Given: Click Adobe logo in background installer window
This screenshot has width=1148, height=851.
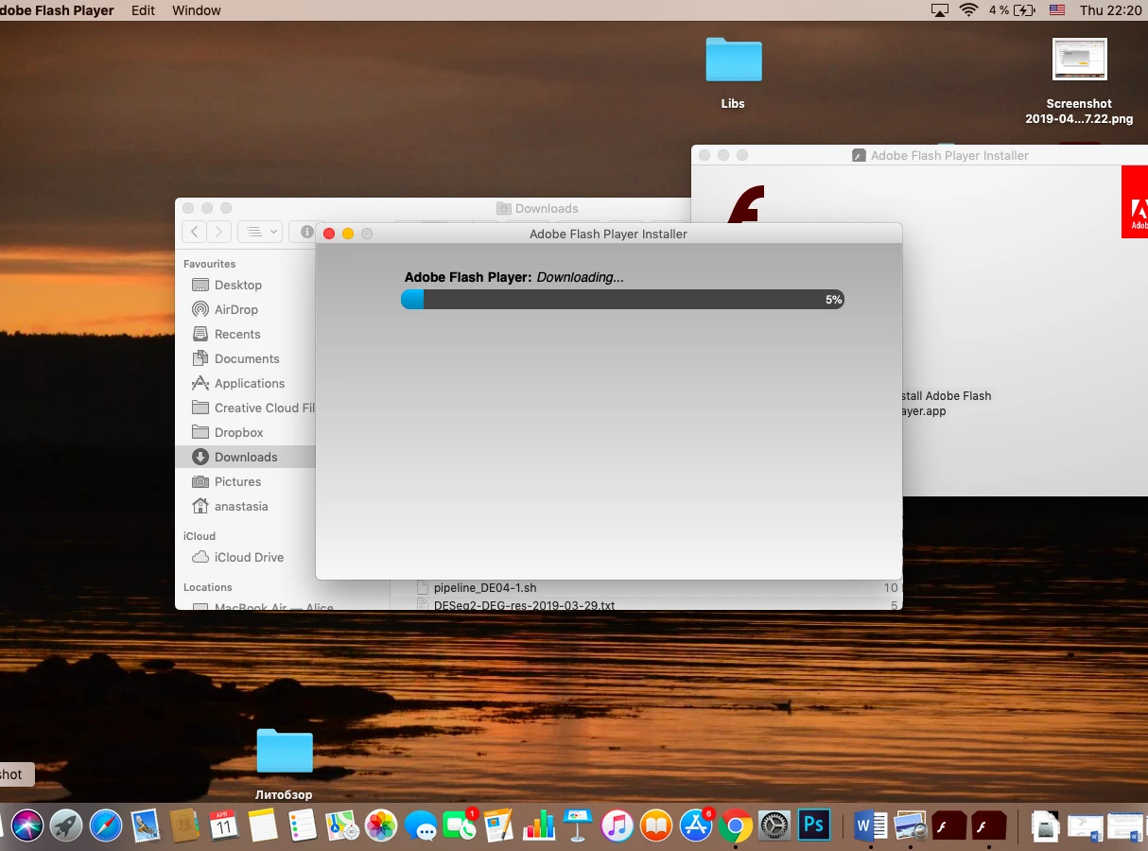Looking at the screenshot, I should coord(1135,202).
